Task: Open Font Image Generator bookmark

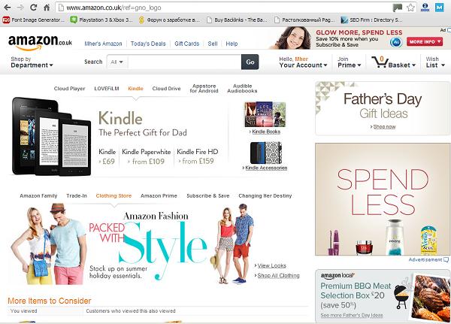Action: pos(33,20)
